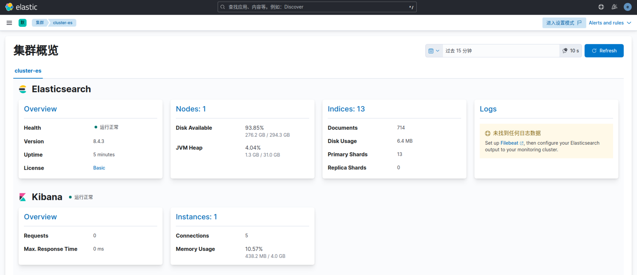The image size is (637, 275).
Task: Open the newsfeed icon in header
Action: (614, 7)
